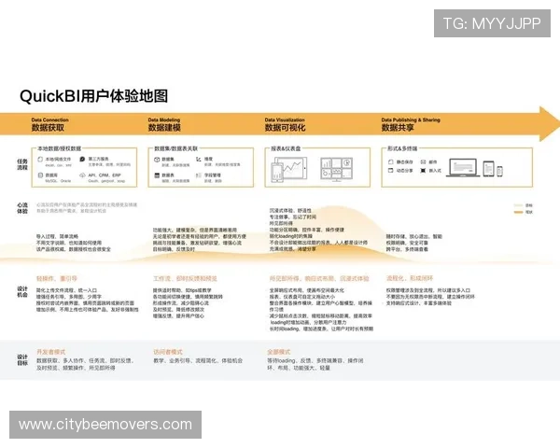The height and width of the screenshot is (448, 560).
Task: Click the local file icon under 本地数据/授权数据
Action: tap(40, 160)
